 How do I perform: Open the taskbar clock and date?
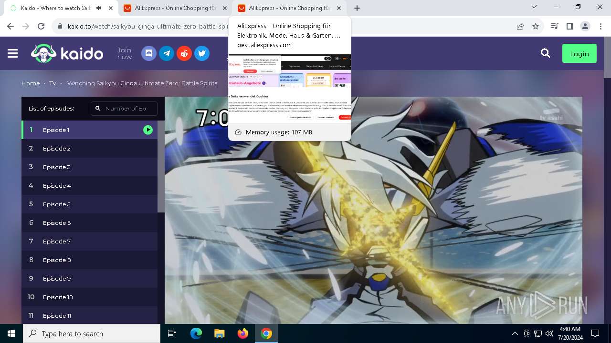point(569,333)
